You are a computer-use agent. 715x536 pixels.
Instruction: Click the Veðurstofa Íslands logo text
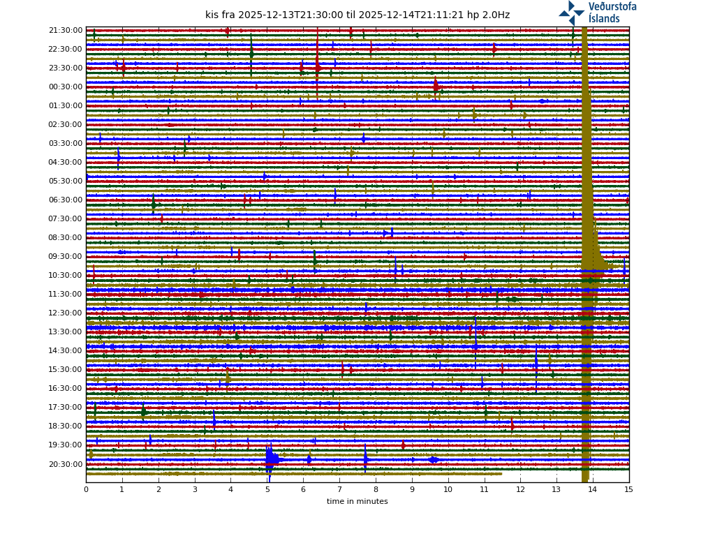612,13
